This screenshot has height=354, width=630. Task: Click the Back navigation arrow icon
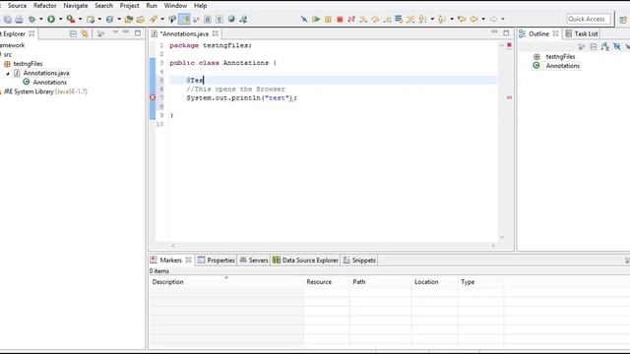[474, 19]
